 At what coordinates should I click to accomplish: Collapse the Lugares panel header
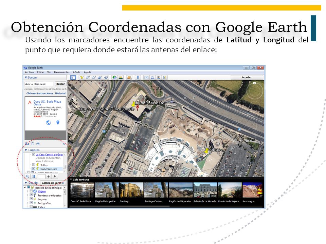tap(26, 150)
